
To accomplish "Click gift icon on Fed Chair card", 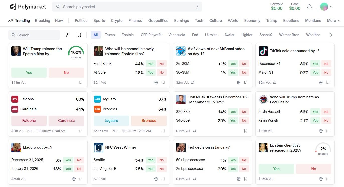I will pos(321,131).
